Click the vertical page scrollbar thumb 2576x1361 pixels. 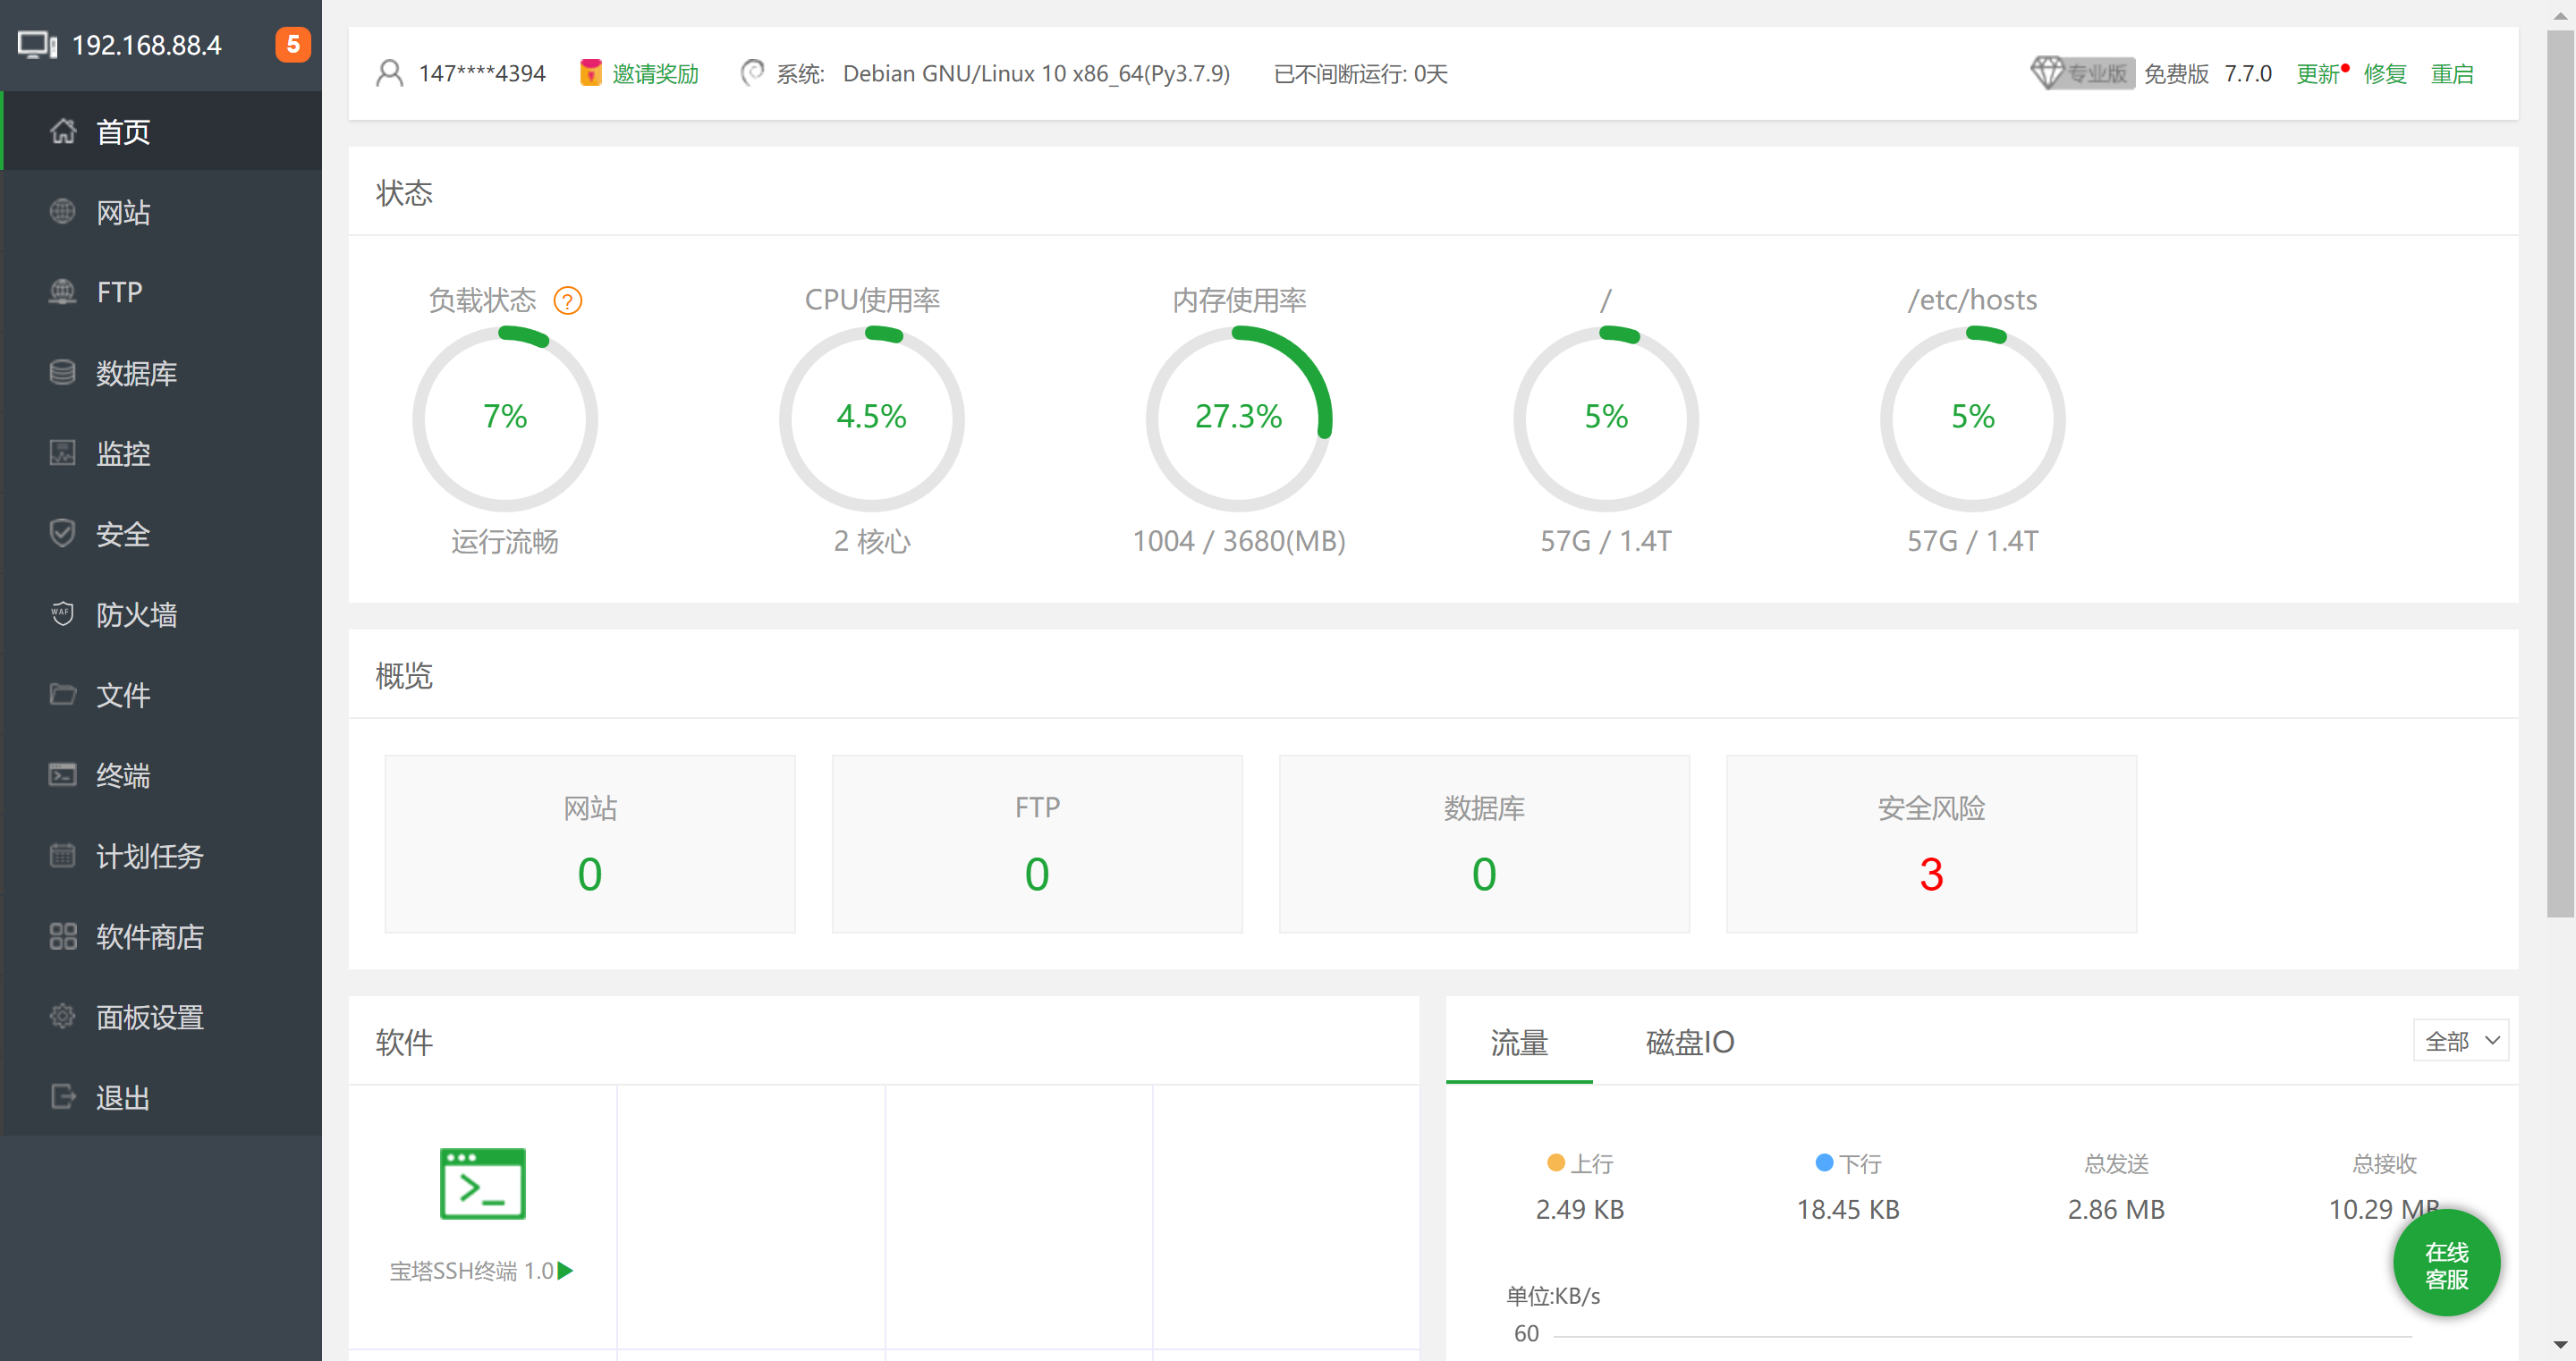click(2560, 473)
